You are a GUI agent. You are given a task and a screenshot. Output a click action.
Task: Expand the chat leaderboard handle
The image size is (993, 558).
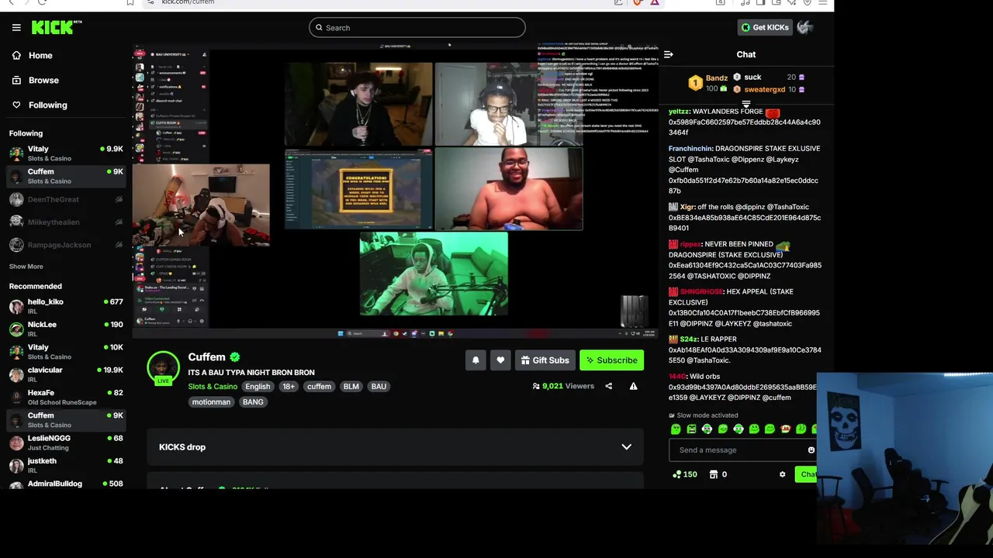(x=746, y=104)
